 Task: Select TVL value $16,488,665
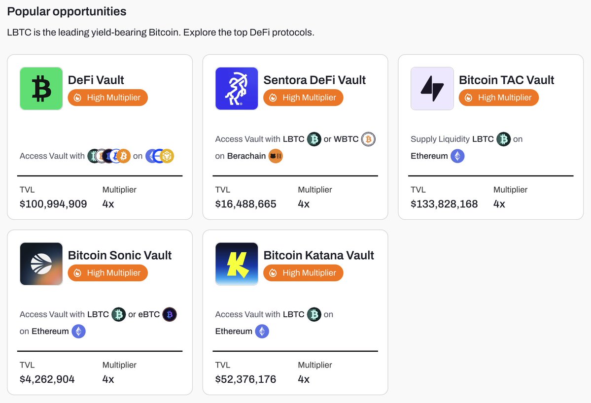pos(246,204)
